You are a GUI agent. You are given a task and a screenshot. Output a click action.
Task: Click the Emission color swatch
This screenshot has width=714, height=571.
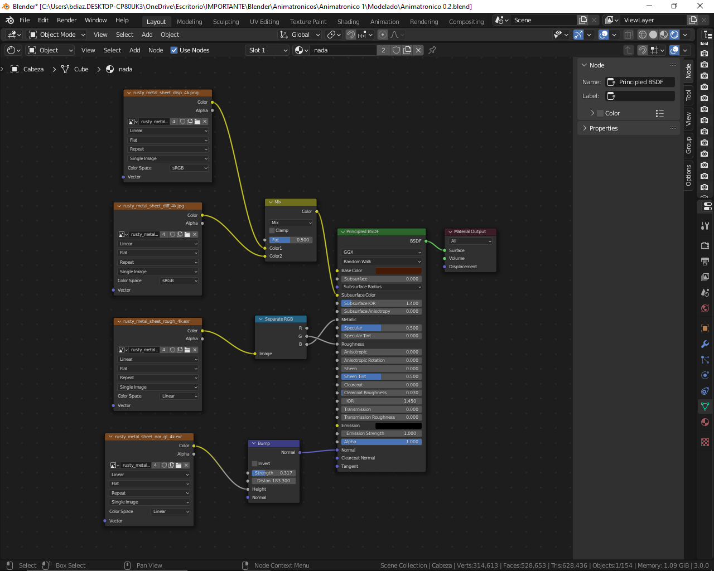pyautogui.click(x=398, y=425)
